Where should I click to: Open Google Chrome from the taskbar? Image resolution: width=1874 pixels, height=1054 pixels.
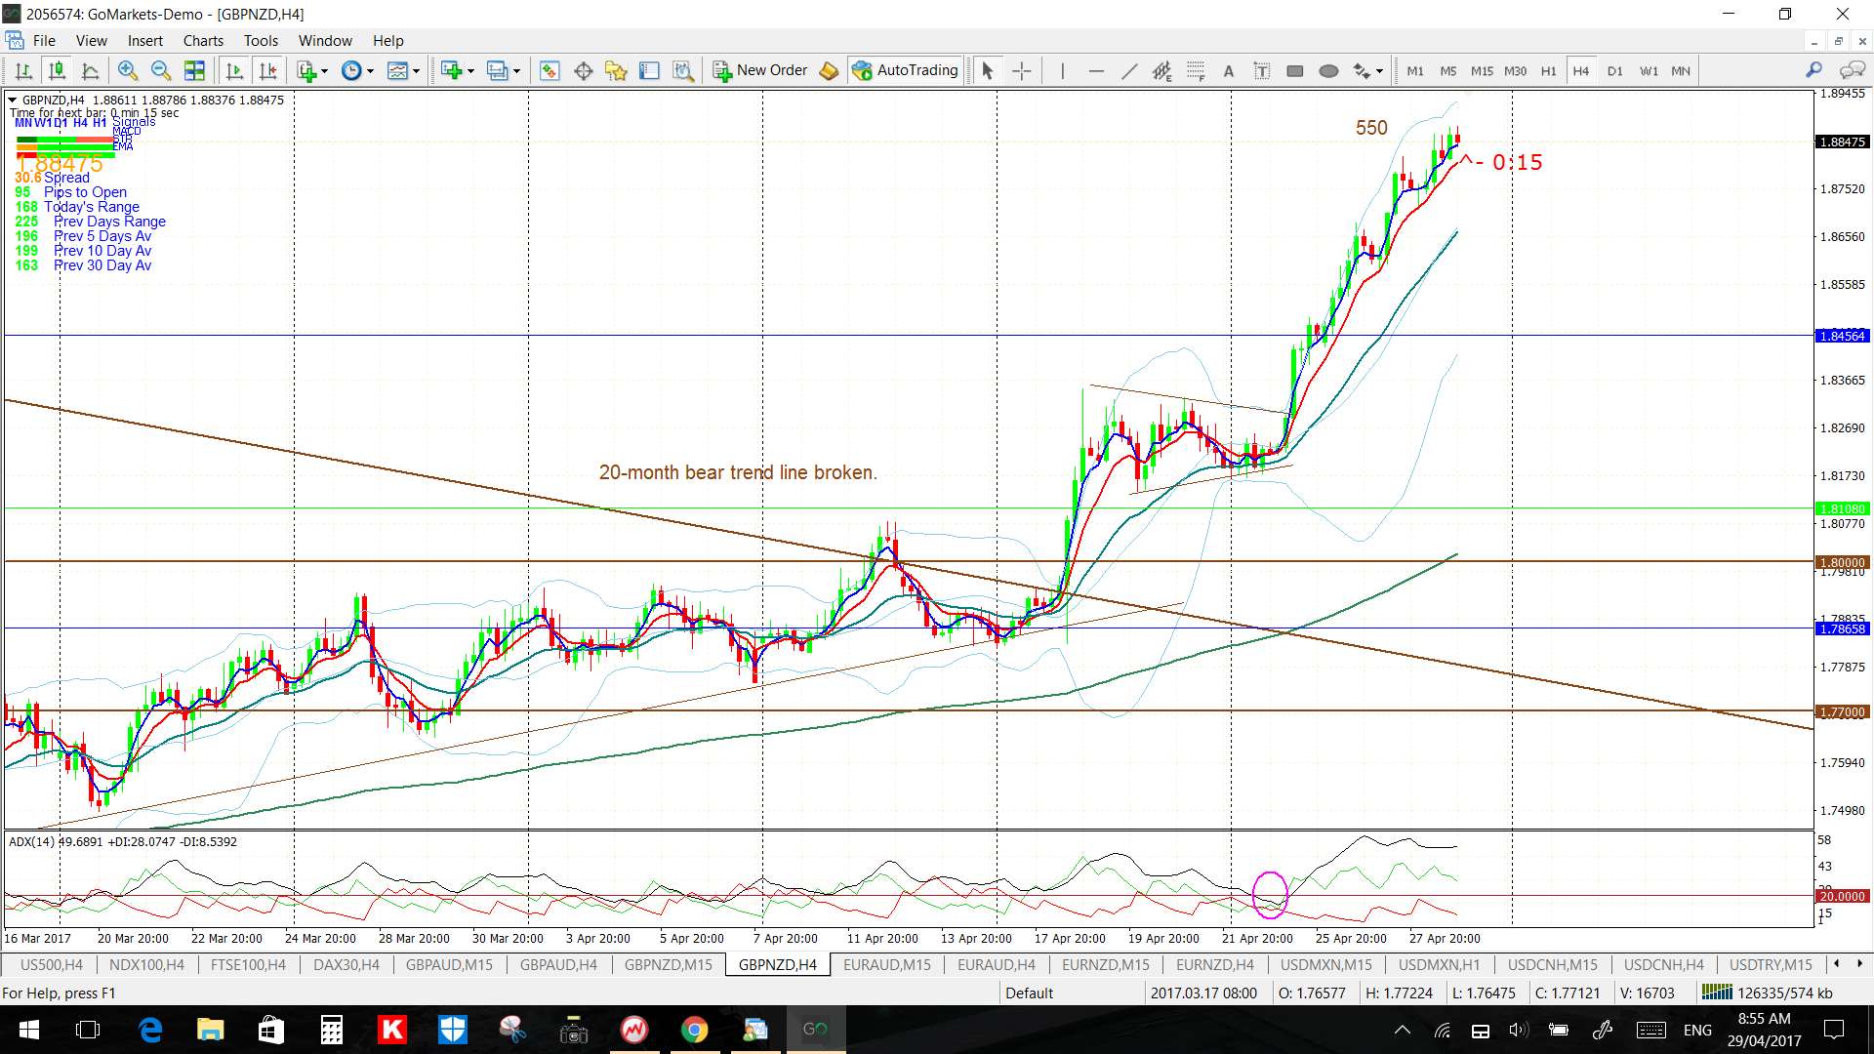point(694,1030)
